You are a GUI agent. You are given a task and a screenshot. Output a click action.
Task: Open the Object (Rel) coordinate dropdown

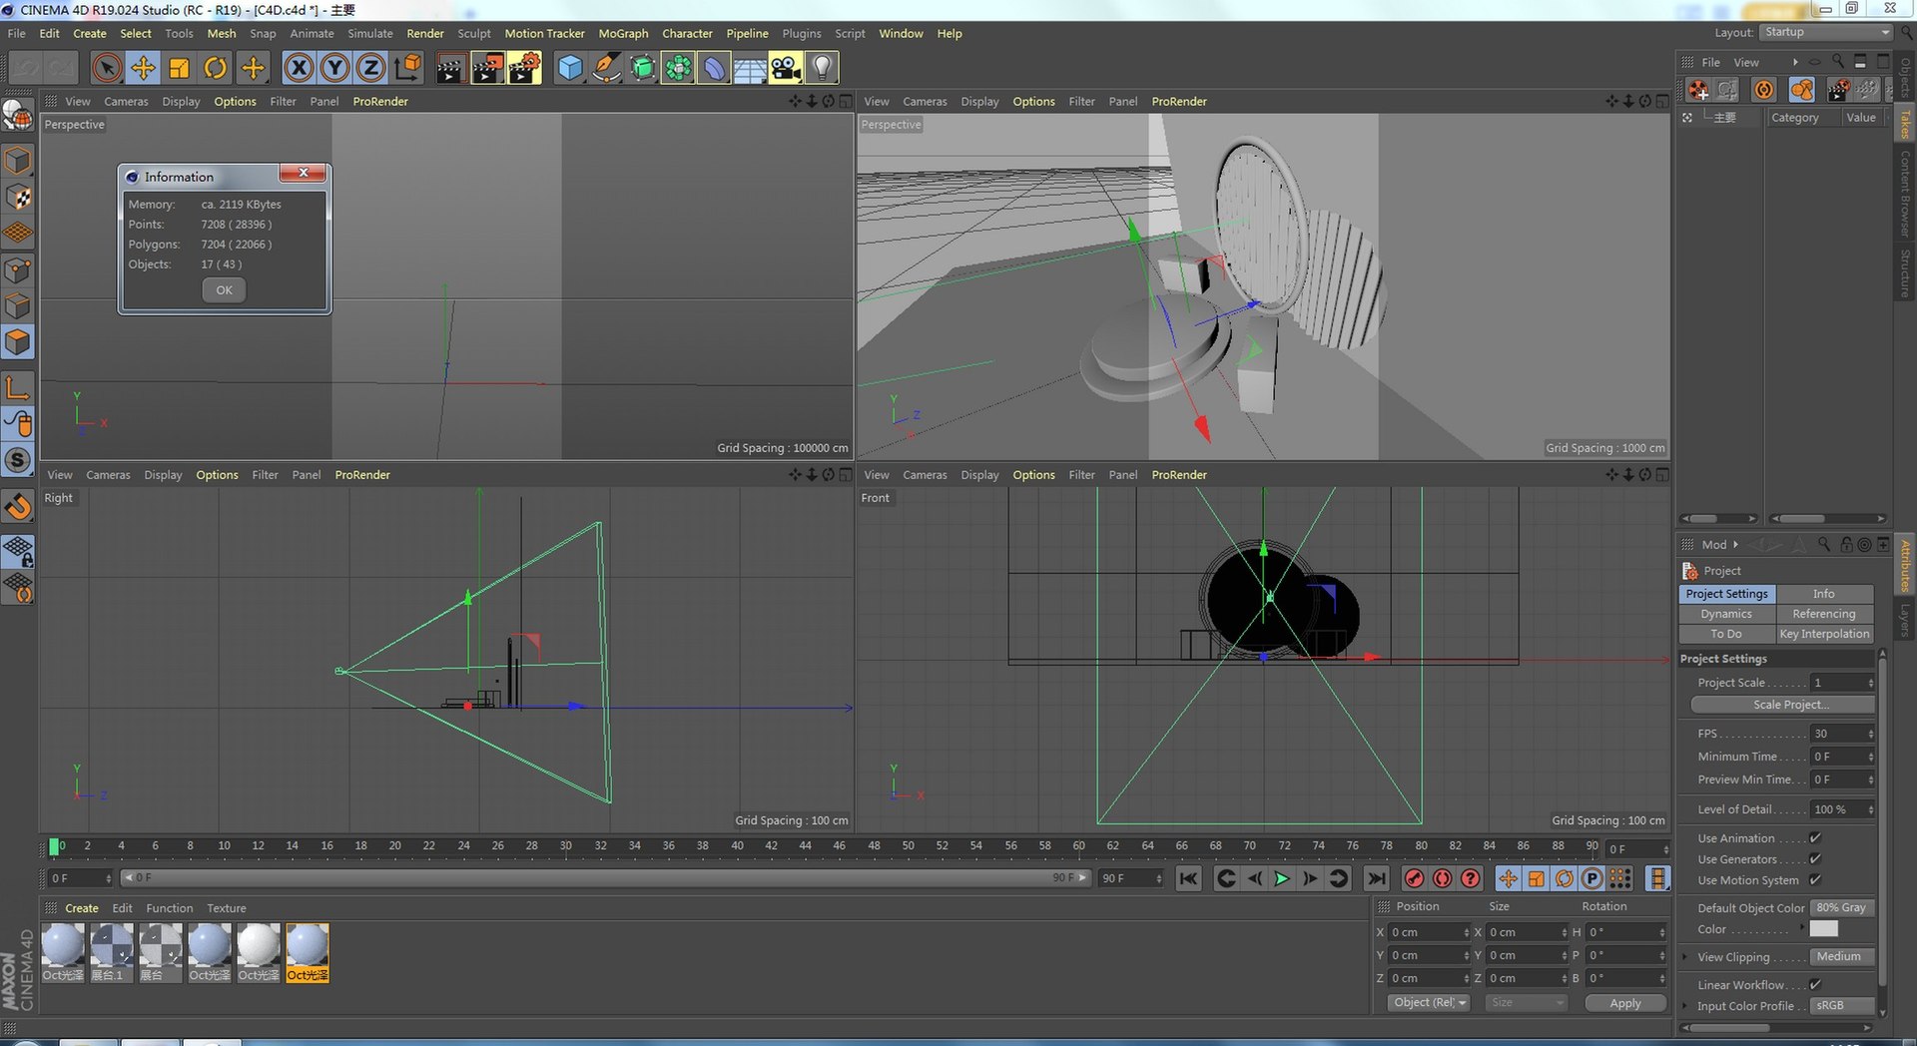pyautogui.click(x=1429, y=1003)
